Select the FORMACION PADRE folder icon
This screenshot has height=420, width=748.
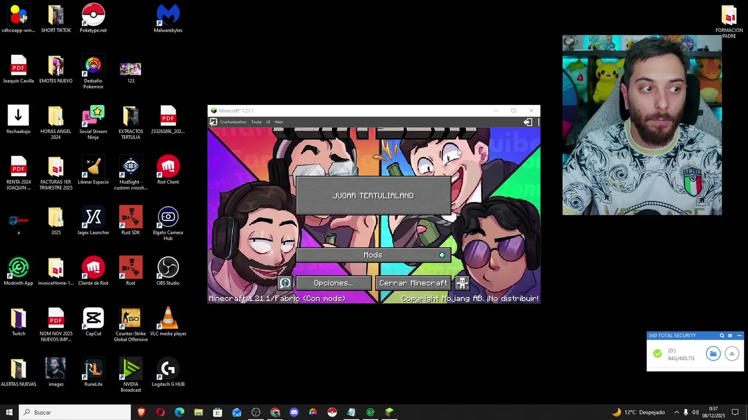tap(729, 22)
